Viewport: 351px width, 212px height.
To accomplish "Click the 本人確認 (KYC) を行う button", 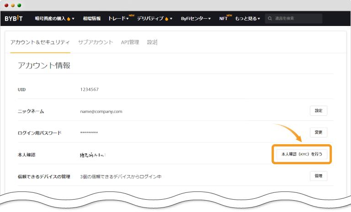I will 302,154.
